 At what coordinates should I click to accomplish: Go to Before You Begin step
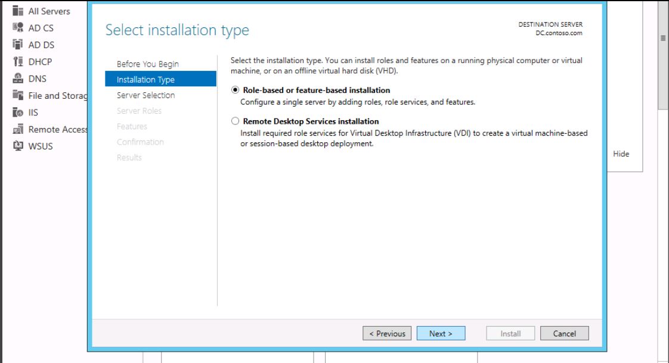coord(148,64)
